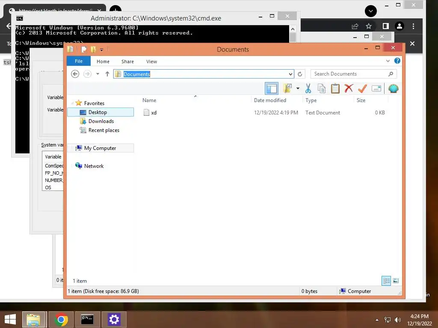The height and width of the screenshot is (328, 438).
Task: Click the Documents address bar field
Action: (204, 74)
